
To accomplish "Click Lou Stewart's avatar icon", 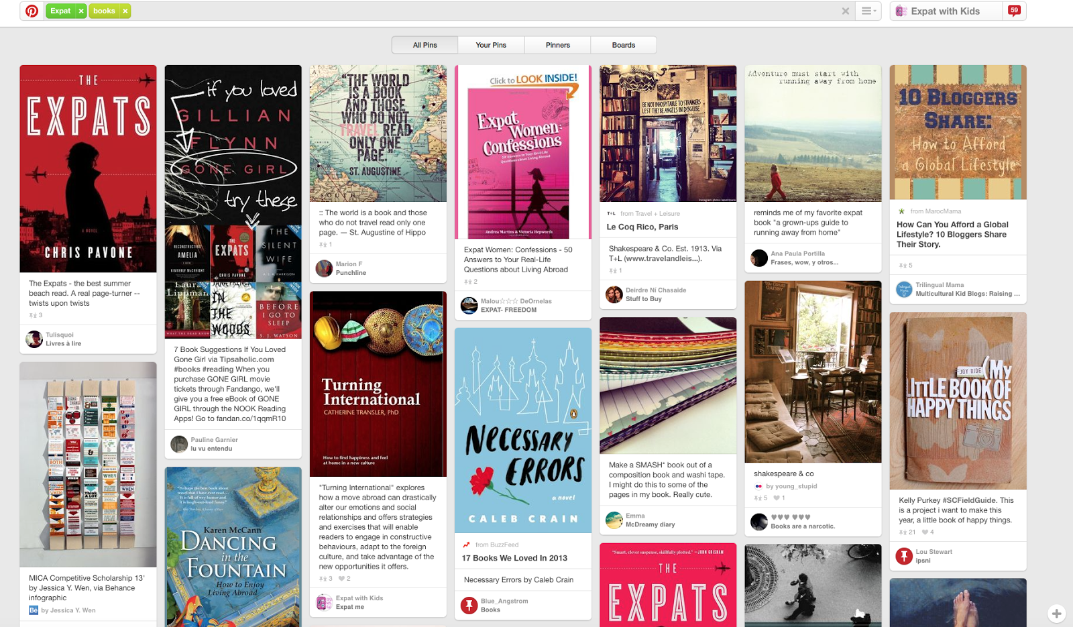I will coord(905,556).
